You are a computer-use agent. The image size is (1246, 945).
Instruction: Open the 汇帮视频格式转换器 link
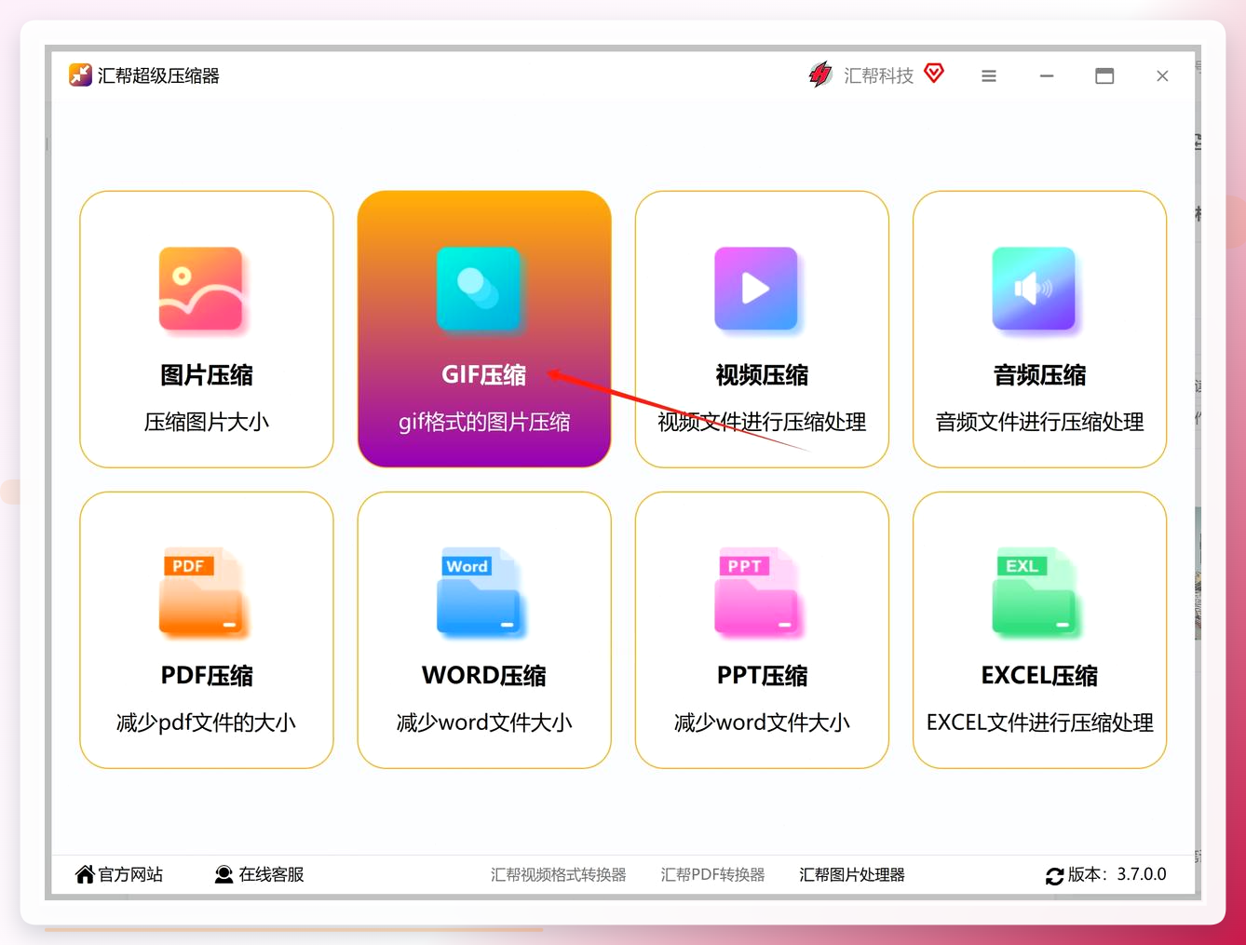[559, 875]
